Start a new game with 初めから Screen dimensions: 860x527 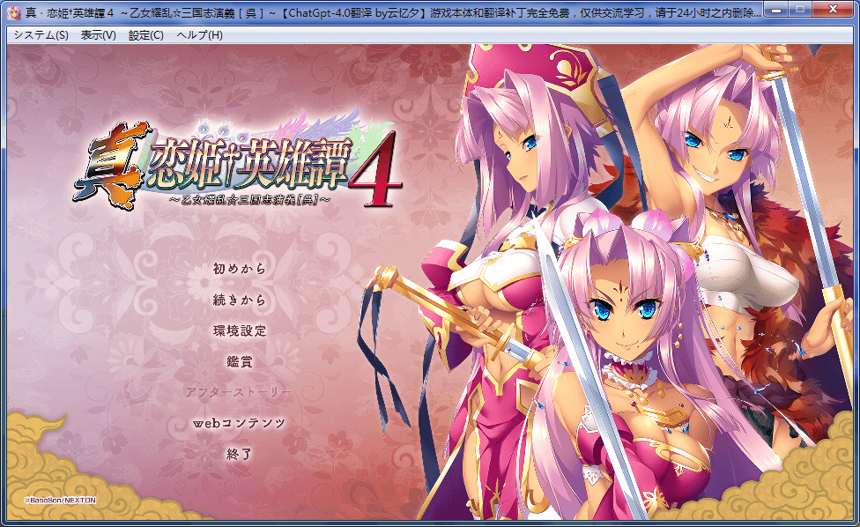pyautogui.click(x=239, y=269)
